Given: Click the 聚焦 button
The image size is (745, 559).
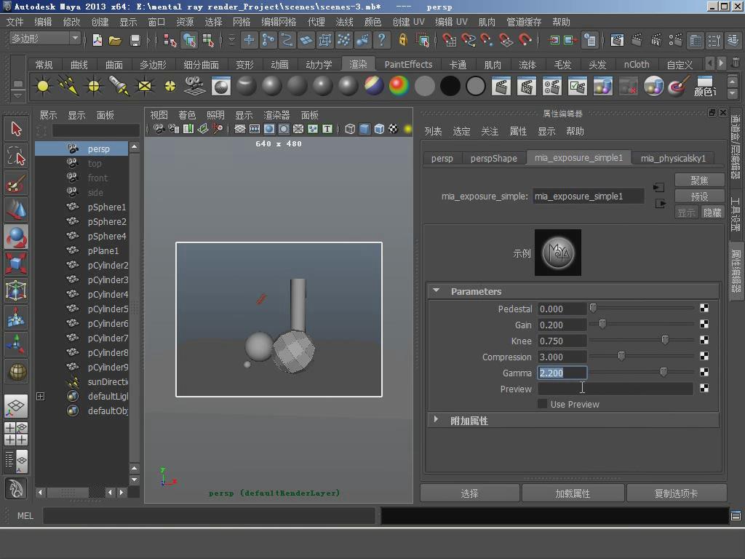Looking at the screenshot, I should 699,181.
